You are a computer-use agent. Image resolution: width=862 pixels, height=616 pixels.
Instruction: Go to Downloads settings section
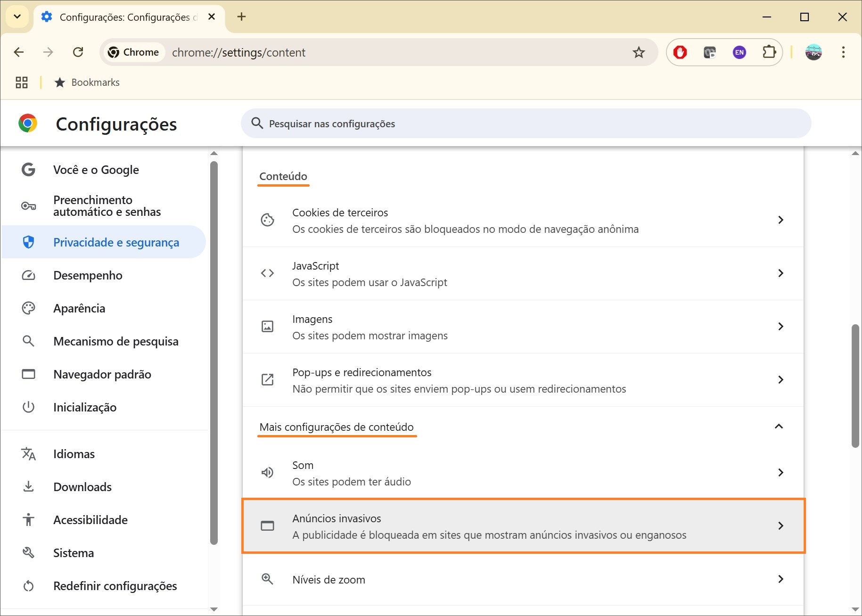82,487
